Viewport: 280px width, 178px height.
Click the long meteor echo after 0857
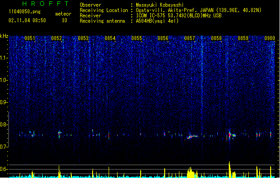pos(192,137)
